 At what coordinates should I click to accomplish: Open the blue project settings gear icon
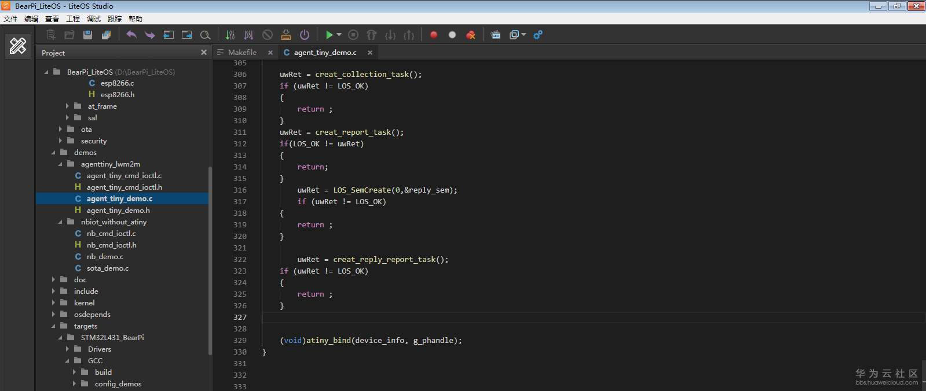point(538,35)
